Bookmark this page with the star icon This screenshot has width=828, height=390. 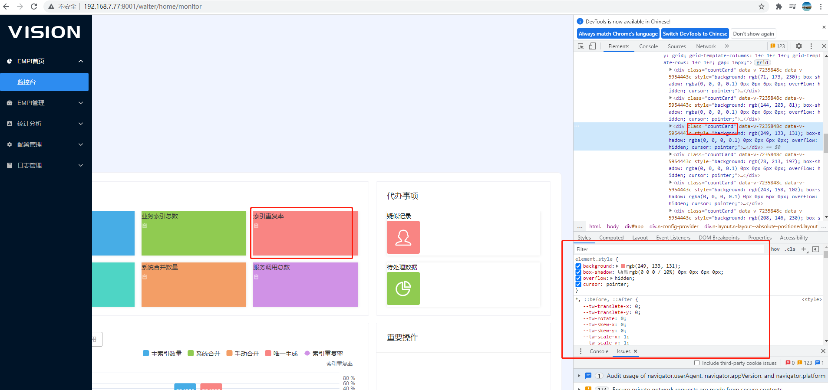pyautogui.click(x=762, y=7)
